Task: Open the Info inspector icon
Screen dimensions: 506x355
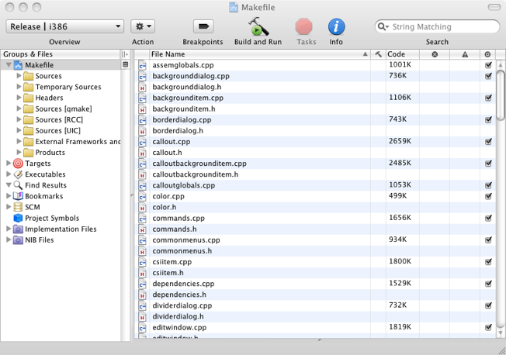Action: pos(336,26)
